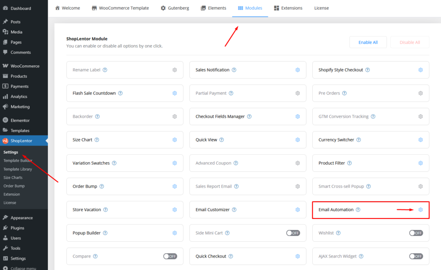
Task: Click help icon beside Order Bump
Action: [x=102, y=187]
